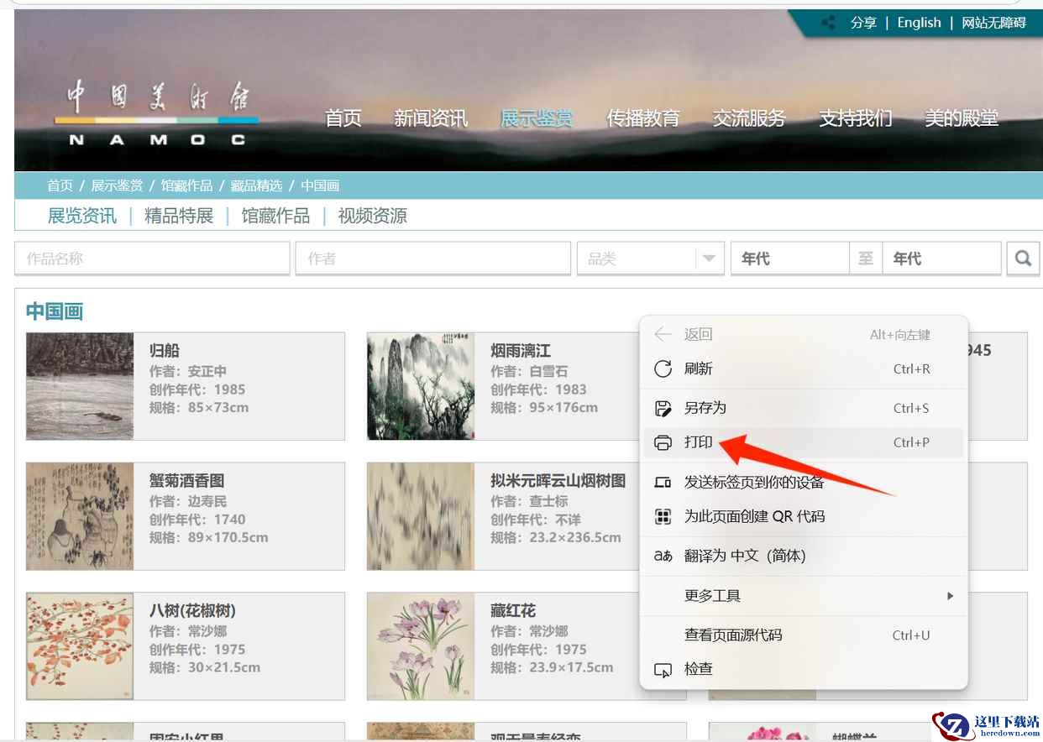Viewport: 1043px width, 742px height.
Task: Open 首页 in the main navigation
Action: click(343, 118)
